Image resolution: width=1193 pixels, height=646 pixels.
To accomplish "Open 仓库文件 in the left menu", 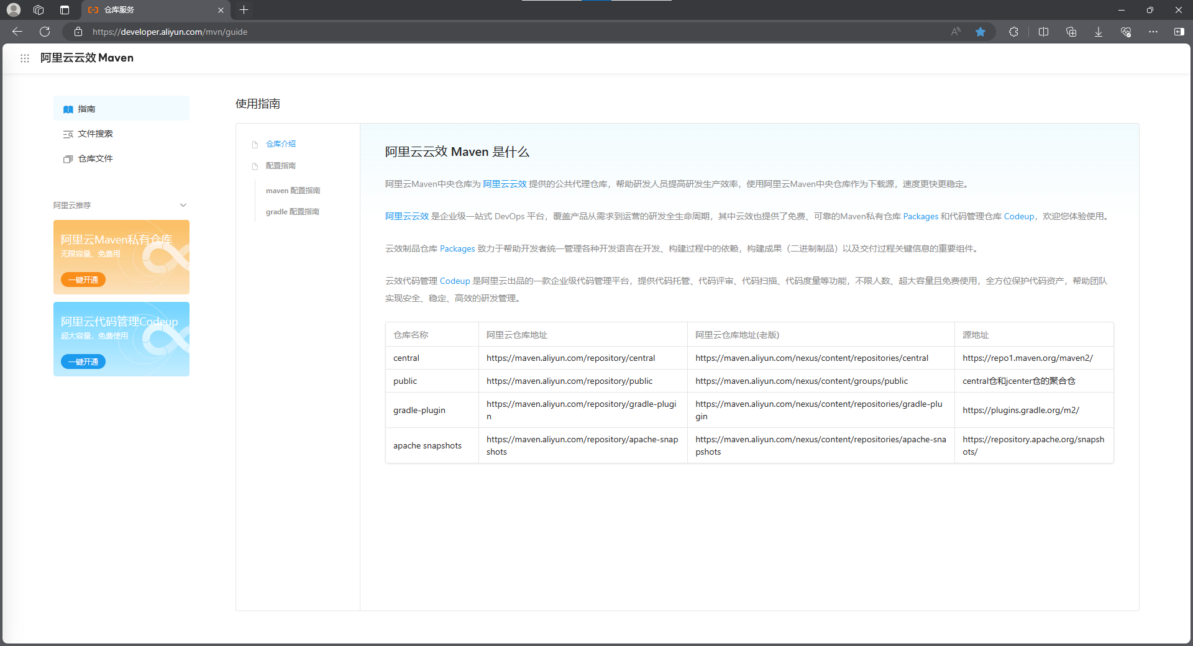I will [x=121, y=158].
